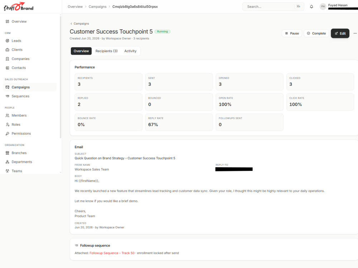Click the Contacts icon in sidebar
This screenshot has width=358, height=268.
click(x=7, y=68)
